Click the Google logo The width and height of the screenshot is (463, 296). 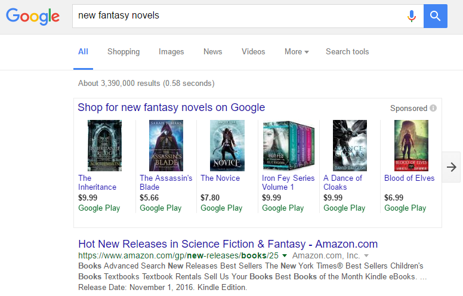pos(33,16)
